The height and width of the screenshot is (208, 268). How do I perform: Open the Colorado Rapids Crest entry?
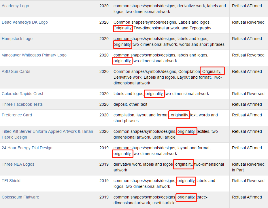(22, 94)
